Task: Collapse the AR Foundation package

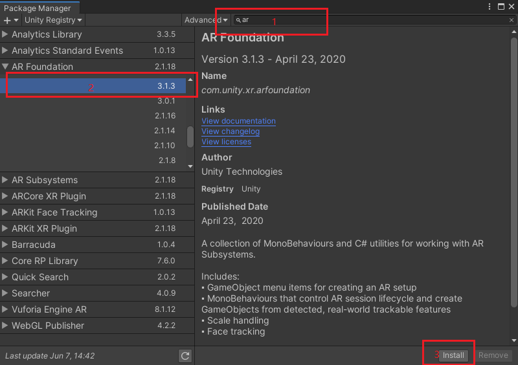Action: point(5,67)
